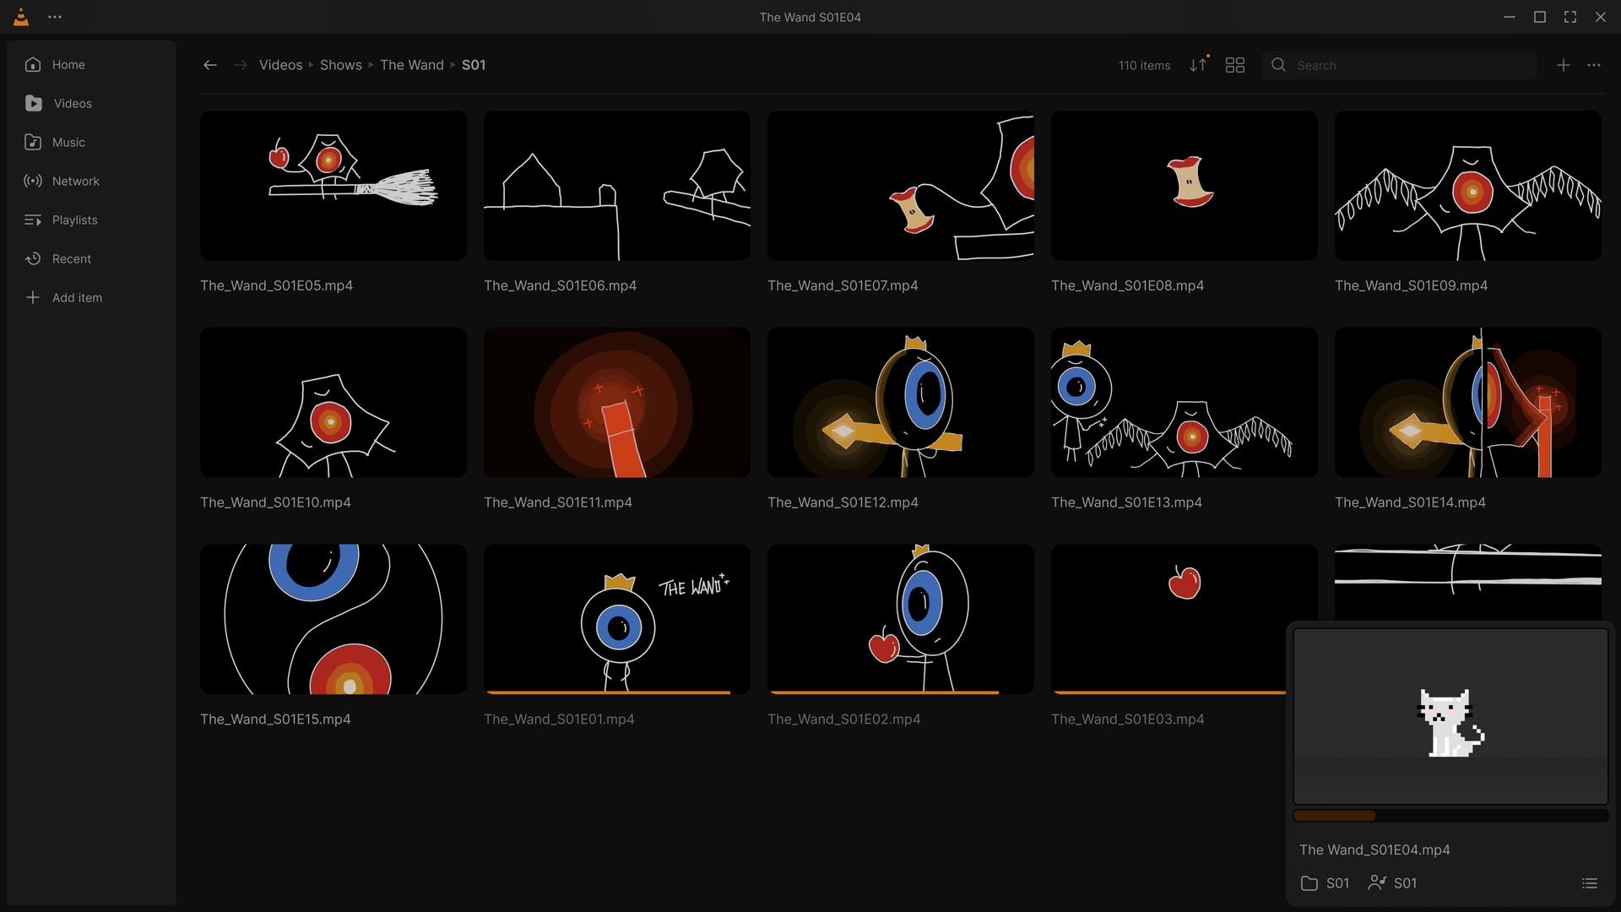Image resolution: width=1621 pixels, height=912 pixels.
Task: Go to The Wand breadcrumb
Action: tap(412, 65)
